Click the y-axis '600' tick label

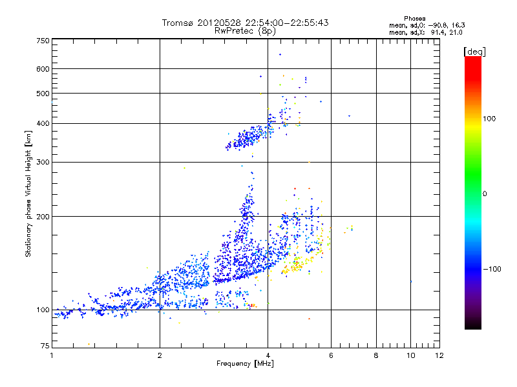43,69
